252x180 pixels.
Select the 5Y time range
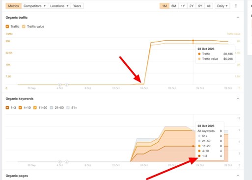point(200,6)
